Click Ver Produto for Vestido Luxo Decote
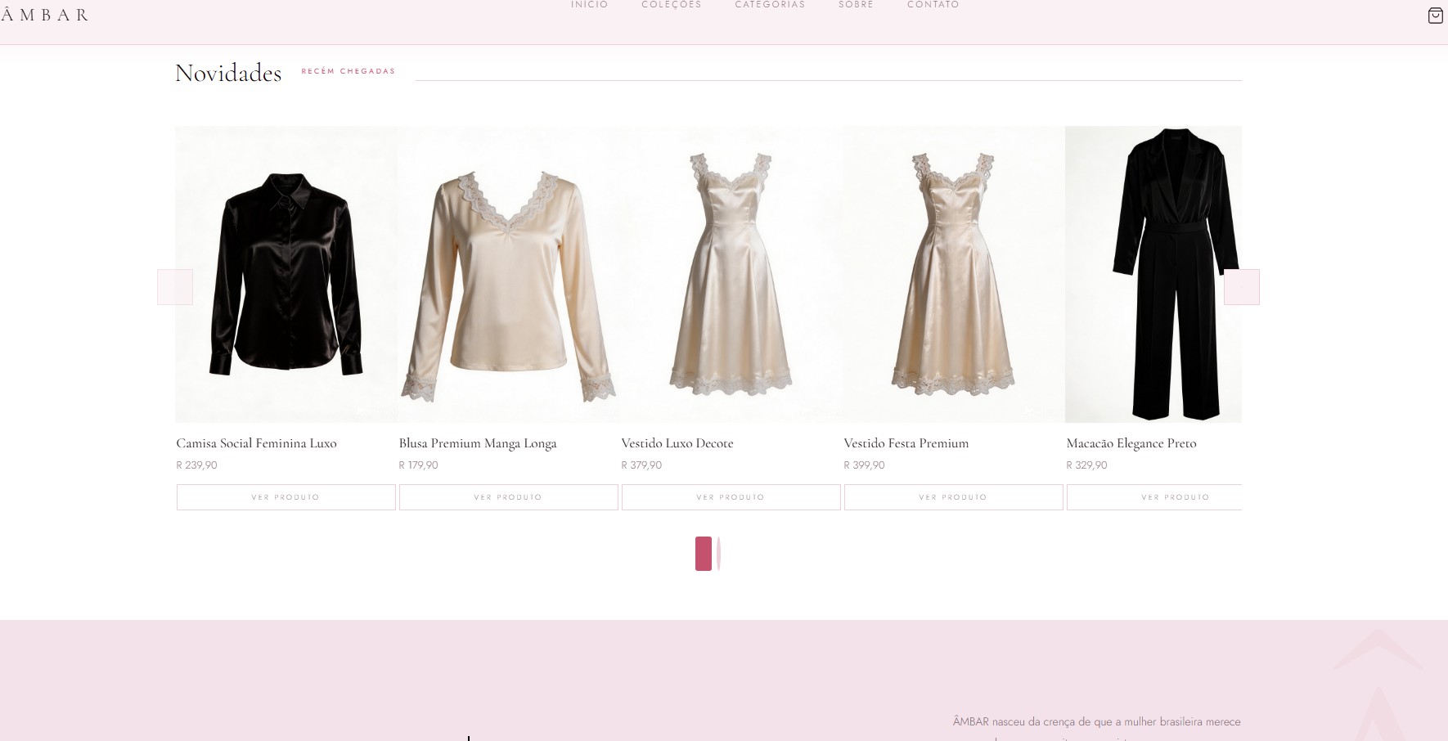Screen dimensions: 1448x741 (731, 497)
